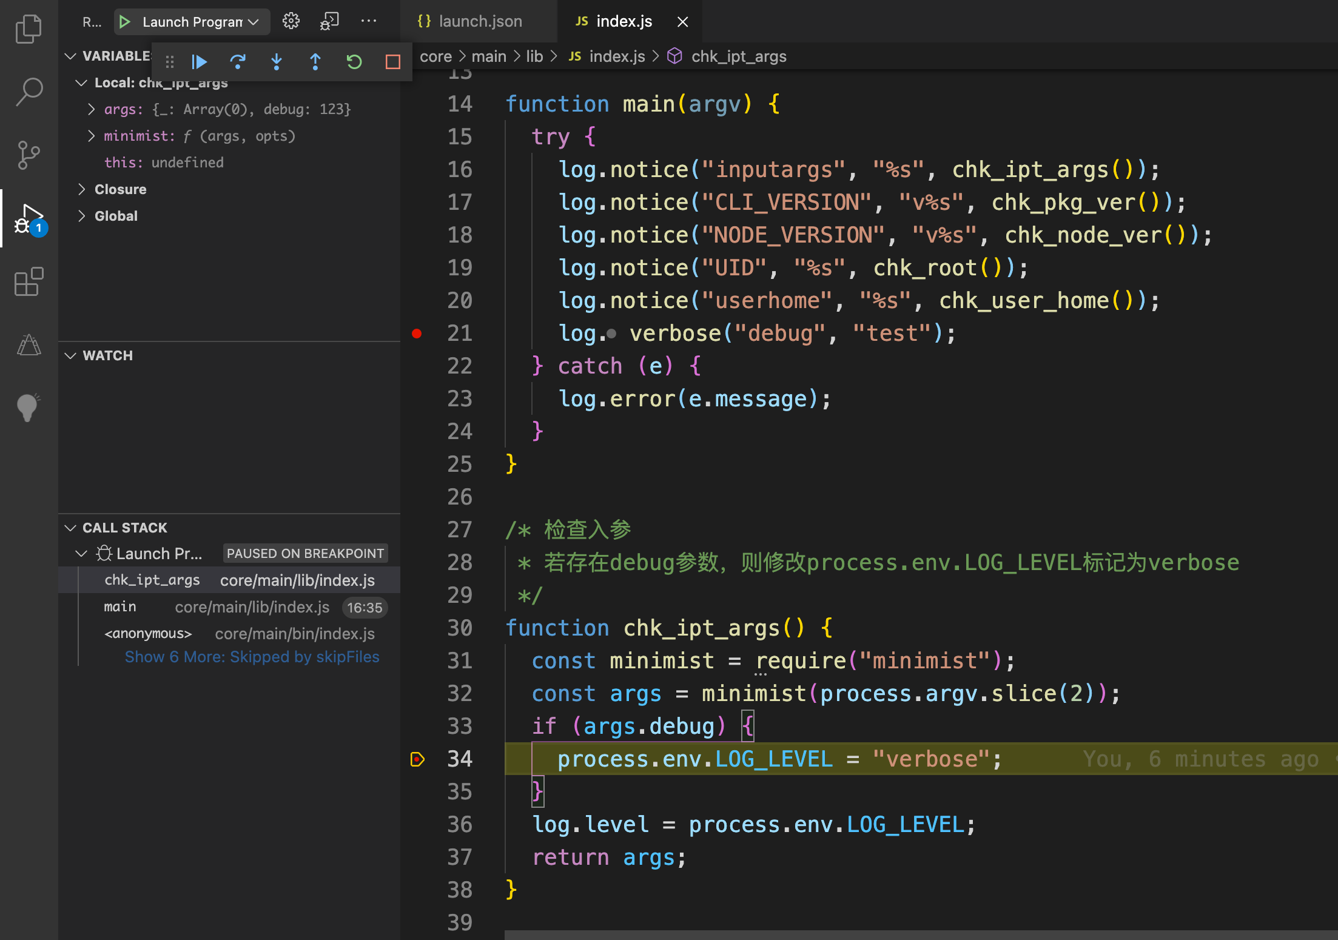Open the lightbulb icon in activity bar
The height and width of the screenshot is (940, 1338).
(x=28, y=408)
